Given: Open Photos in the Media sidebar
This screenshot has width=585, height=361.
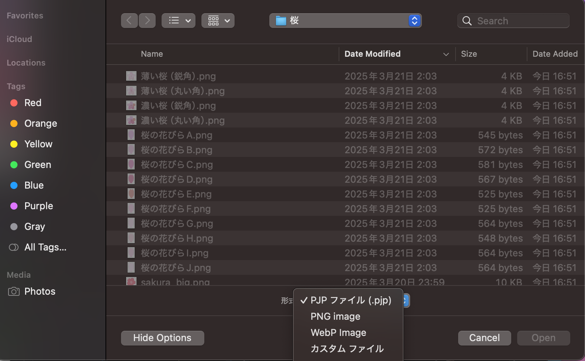Looking at the screenshot, I should pos(39,291).
